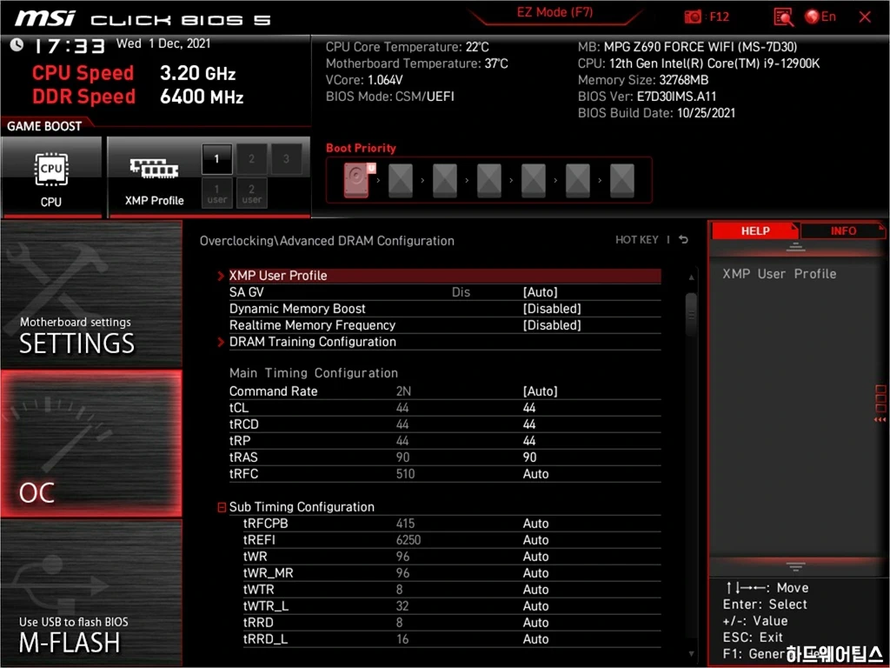The image size is (890, 668).
Task: Edit the tWR Auto value
Action: (x=535, y=556)
